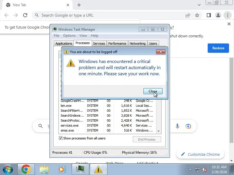Image resolution: width=234 pixels, height=175 pixels.
Task: Click the Google search box magnifier icon
Action: click(x=40, y=126)
